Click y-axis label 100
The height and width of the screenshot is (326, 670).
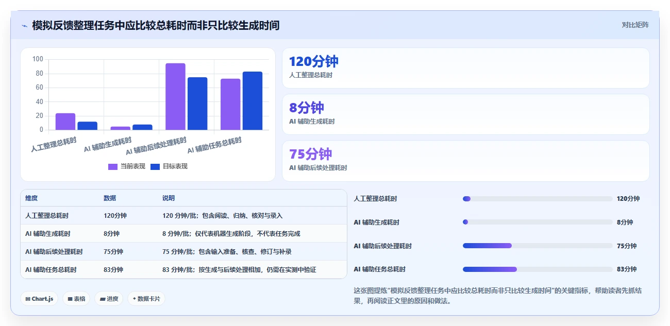pos(38,59)
